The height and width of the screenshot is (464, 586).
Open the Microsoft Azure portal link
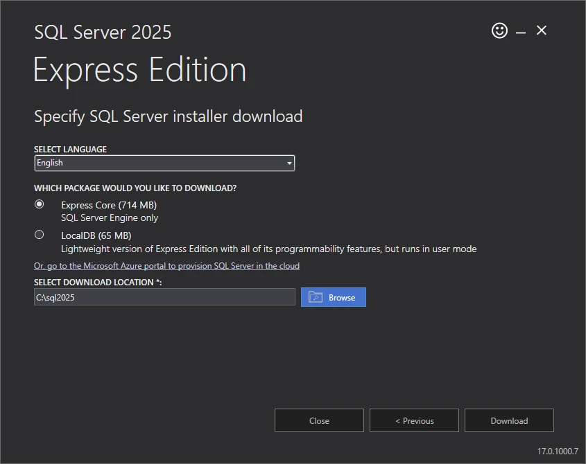click(166, 266)
